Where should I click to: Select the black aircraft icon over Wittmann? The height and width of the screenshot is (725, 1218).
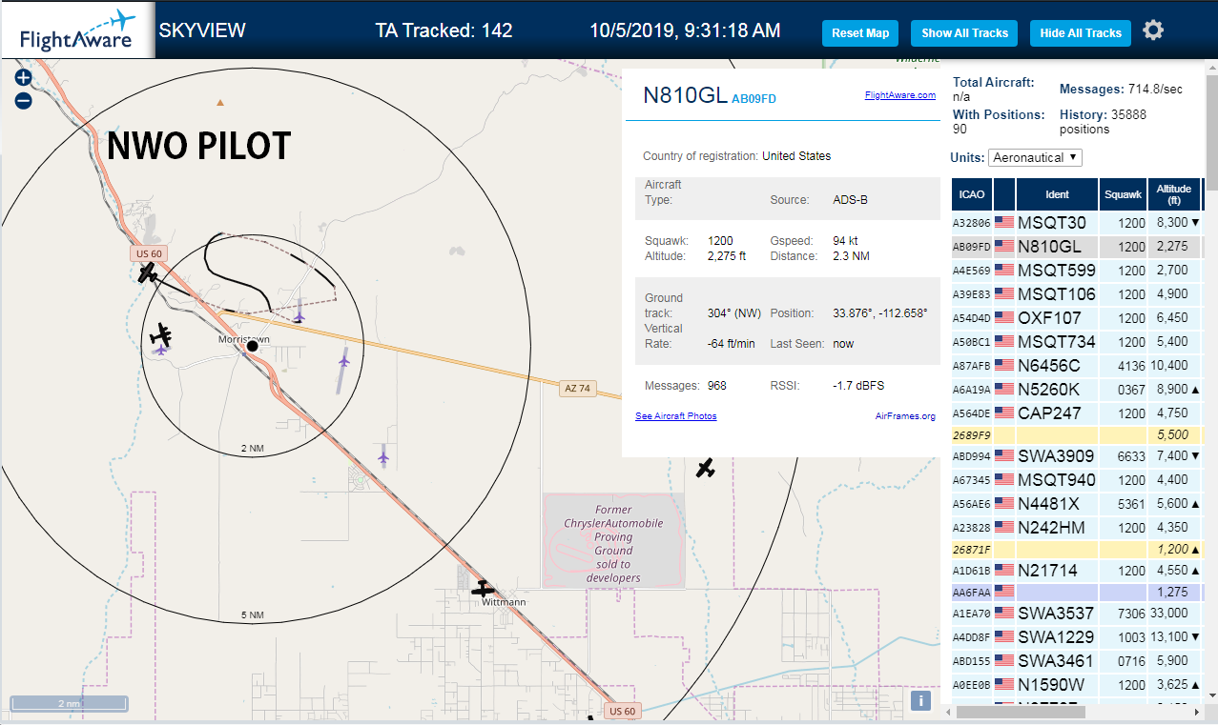(x=483, y=589)
